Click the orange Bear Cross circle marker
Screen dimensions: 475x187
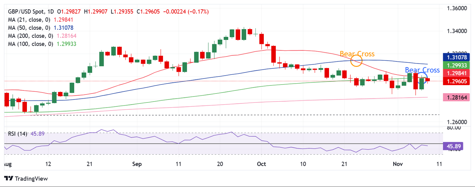(357, 61)
